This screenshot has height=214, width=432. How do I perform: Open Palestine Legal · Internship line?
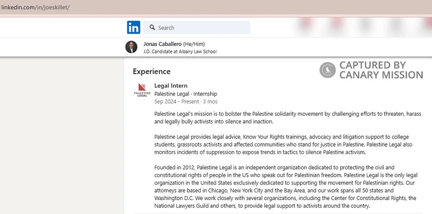[186, 94]
